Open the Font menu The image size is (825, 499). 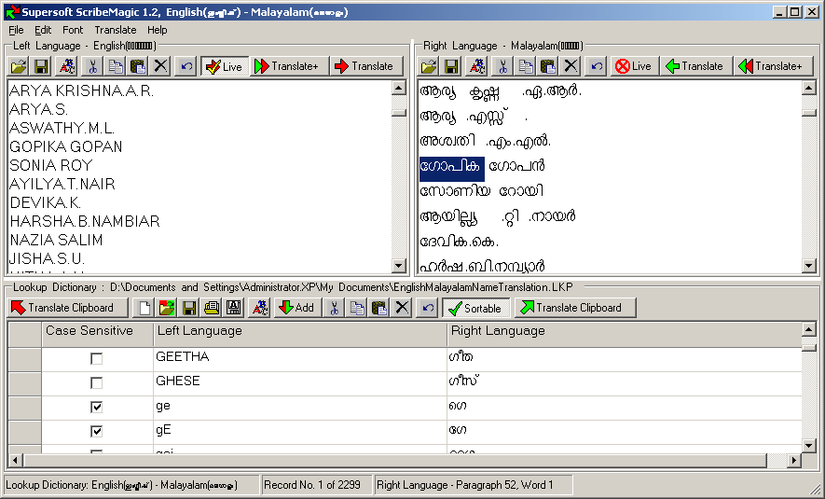point(73,30)
